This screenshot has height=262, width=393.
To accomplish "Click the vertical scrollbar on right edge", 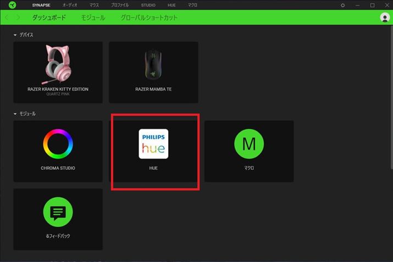I will coord(391,98).
